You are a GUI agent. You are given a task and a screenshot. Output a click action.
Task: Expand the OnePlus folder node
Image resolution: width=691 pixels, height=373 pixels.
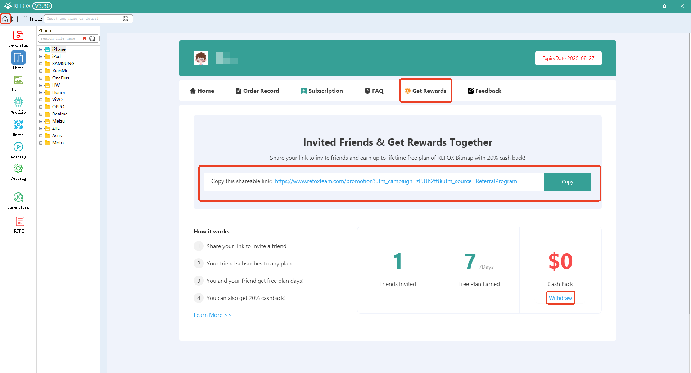pyautogui.click(x=41, y=78)
